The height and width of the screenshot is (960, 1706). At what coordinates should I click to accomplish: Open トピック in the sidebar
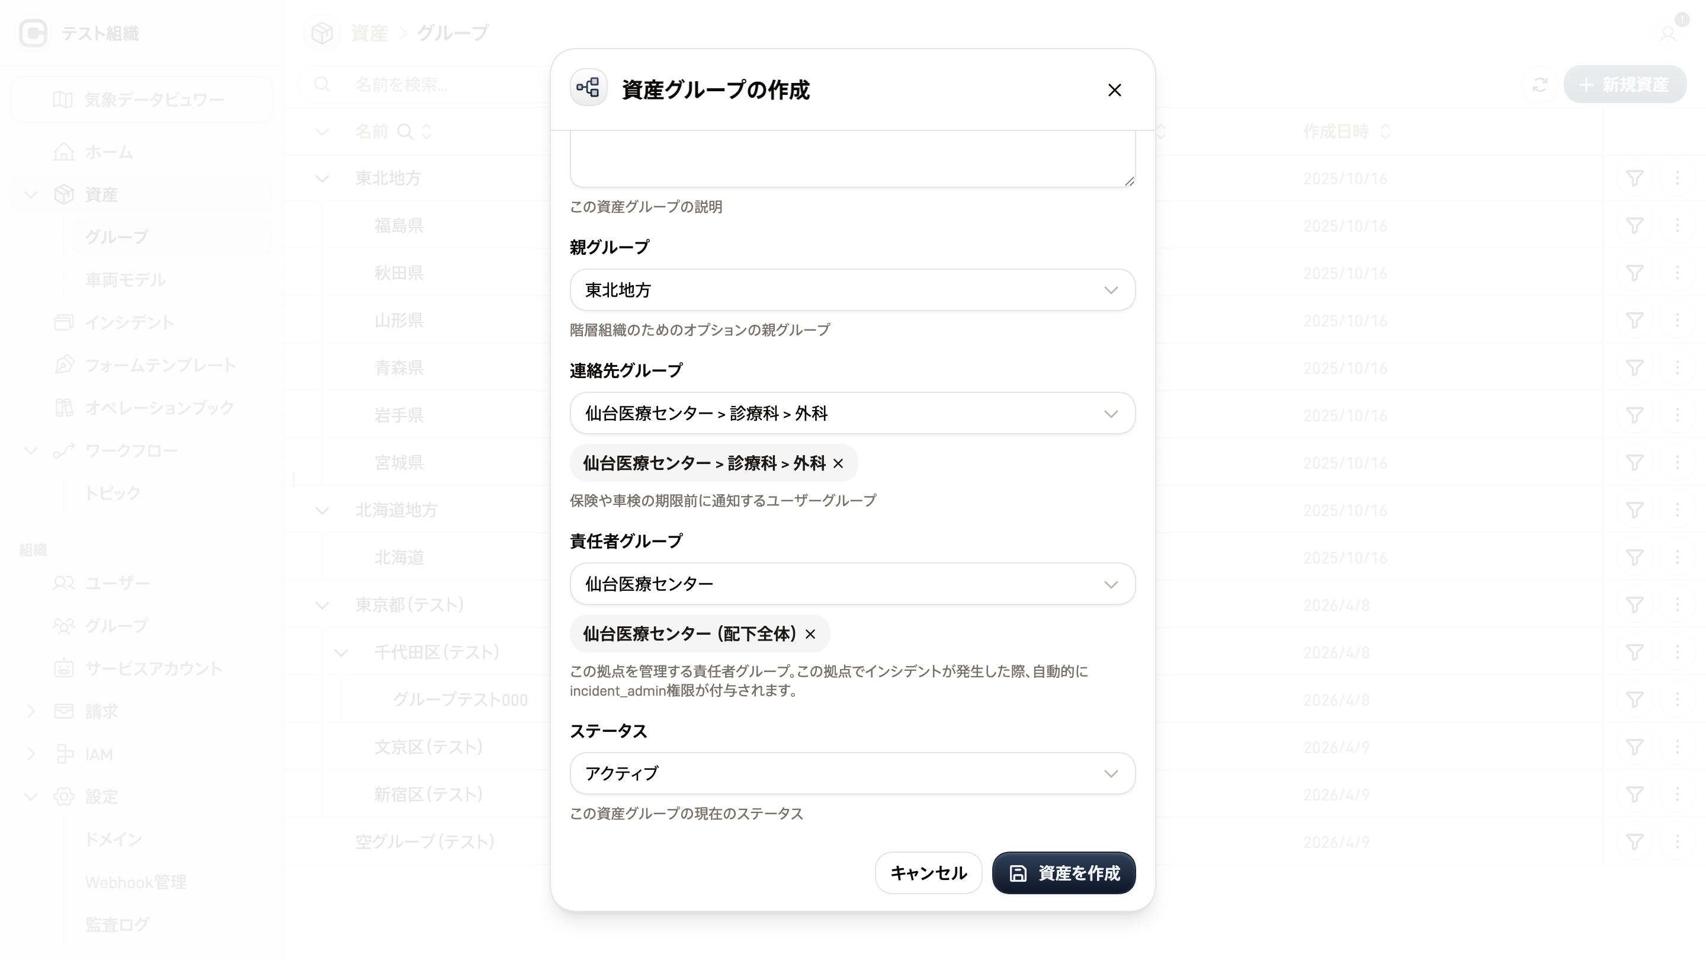click(113, 494)
